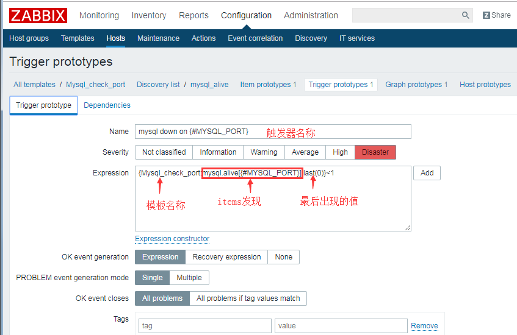Select 'All problems if tag values match'
517x335 pixels.
[x=247, y=298]
